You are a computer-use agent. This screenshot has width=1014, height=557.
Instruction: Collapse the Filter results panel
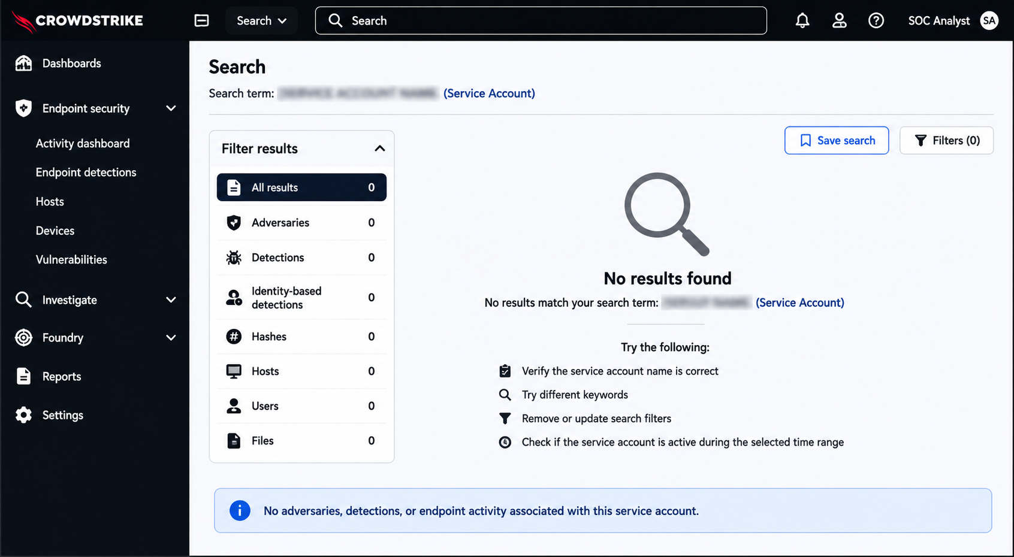click(x=379, y=149)
